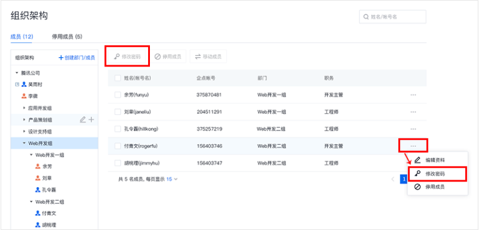Tick the checkbox for 刘章(janeliu)
This screenshot has width=479, height=230.
[118, 112]
